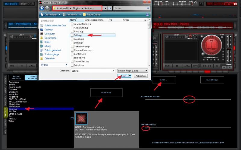Toggle the left deck blue Shift lock
The width and height of the screenshot is (241, 150).
pos(35,36)
